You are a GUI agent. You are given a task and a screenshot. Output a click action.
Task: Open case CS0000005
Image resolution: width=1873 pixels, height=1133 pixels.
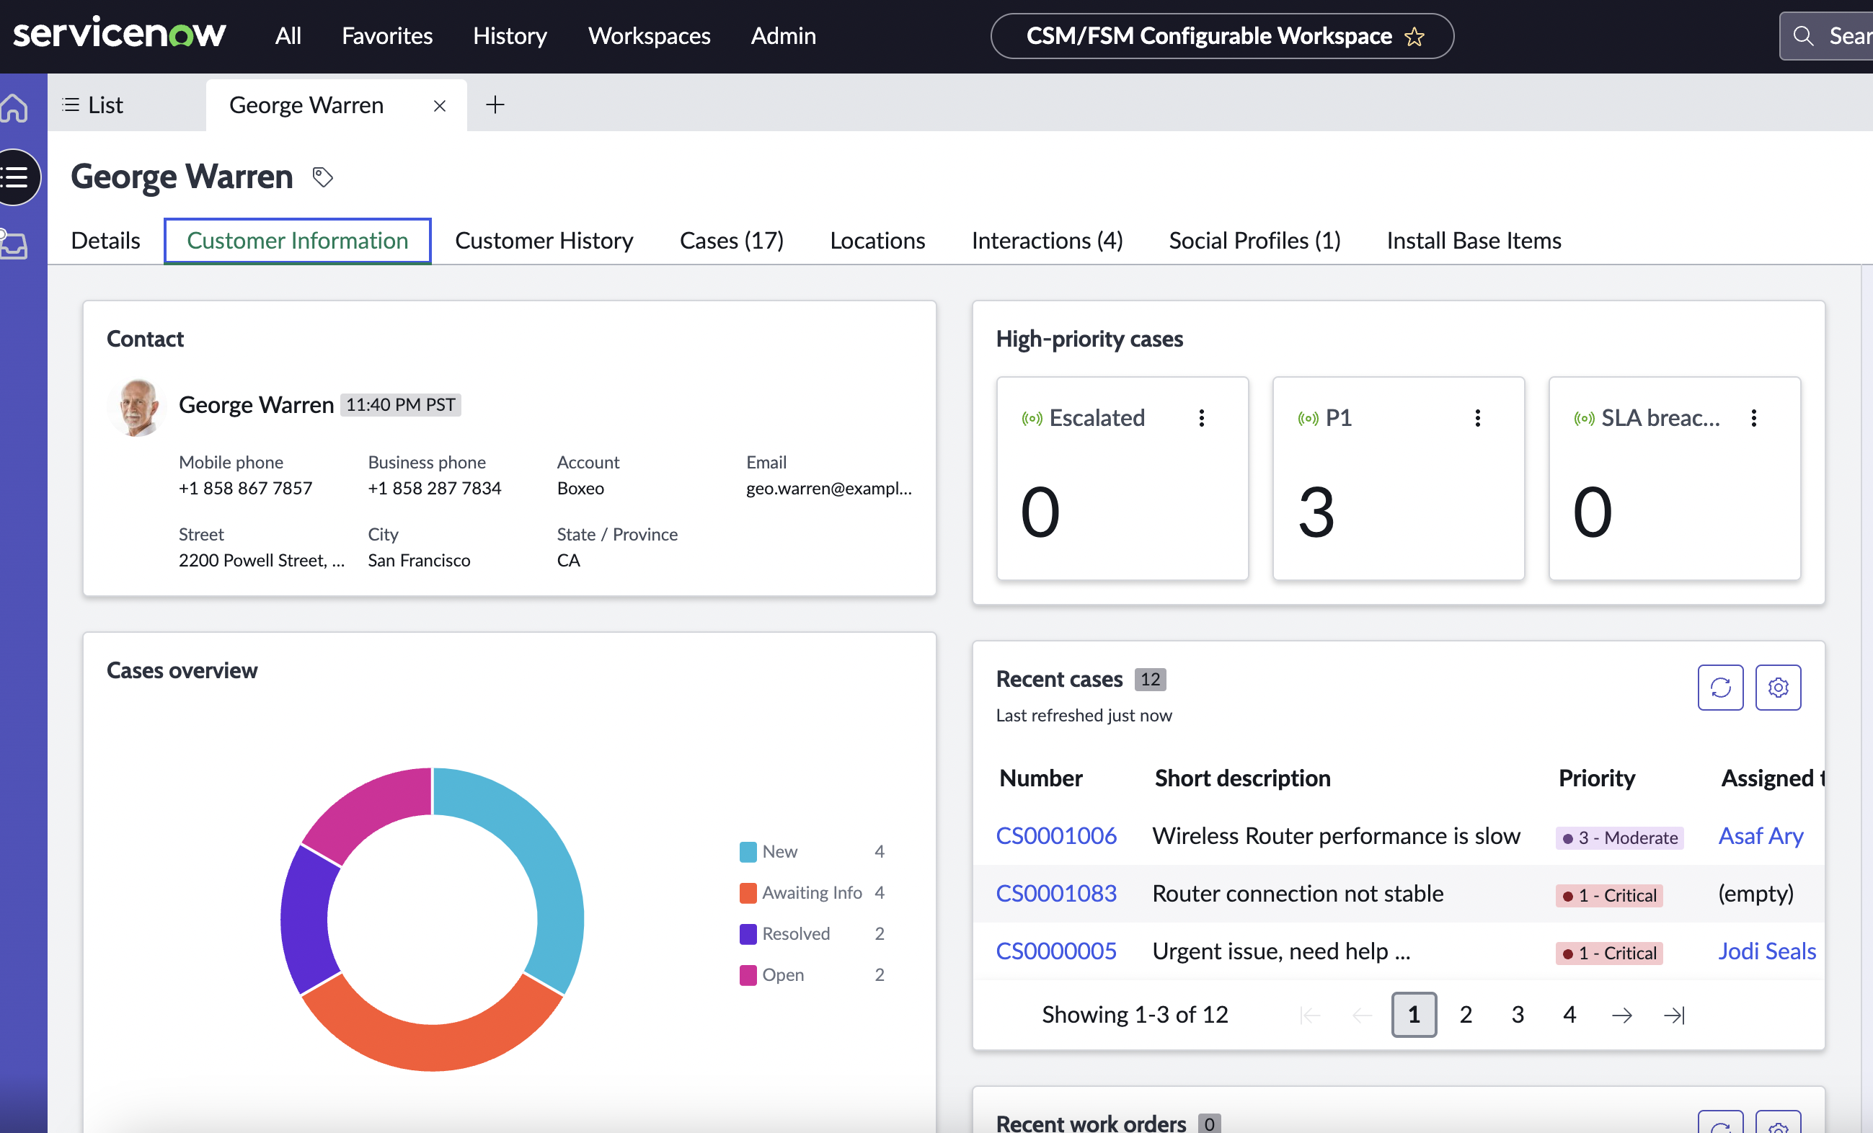point(1056,951)
